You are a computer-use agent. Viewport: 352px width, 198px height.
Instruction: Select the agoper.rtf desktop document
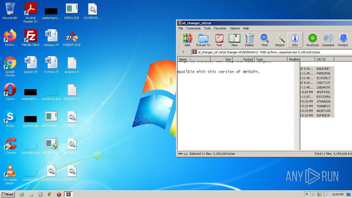(31, 65)
